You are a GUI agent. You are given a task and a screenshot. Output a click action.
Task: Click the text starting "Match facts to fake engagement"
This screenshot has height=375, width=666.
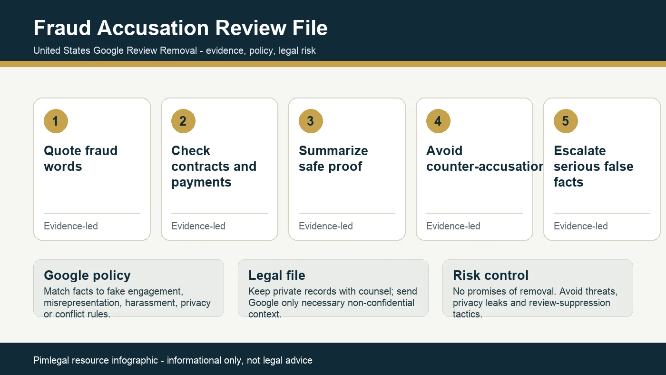pos(127,303)
